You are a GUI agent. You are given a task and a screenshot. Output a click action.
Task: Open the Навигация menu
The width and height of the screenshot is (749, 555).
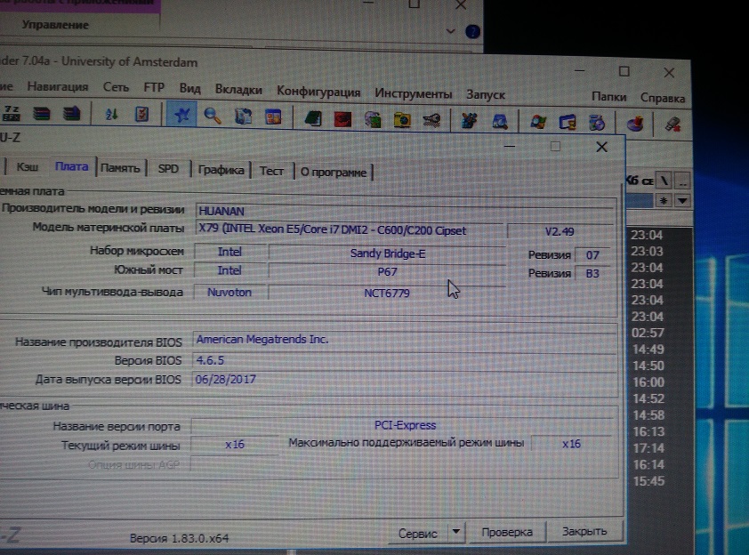[x=57, y=87]
